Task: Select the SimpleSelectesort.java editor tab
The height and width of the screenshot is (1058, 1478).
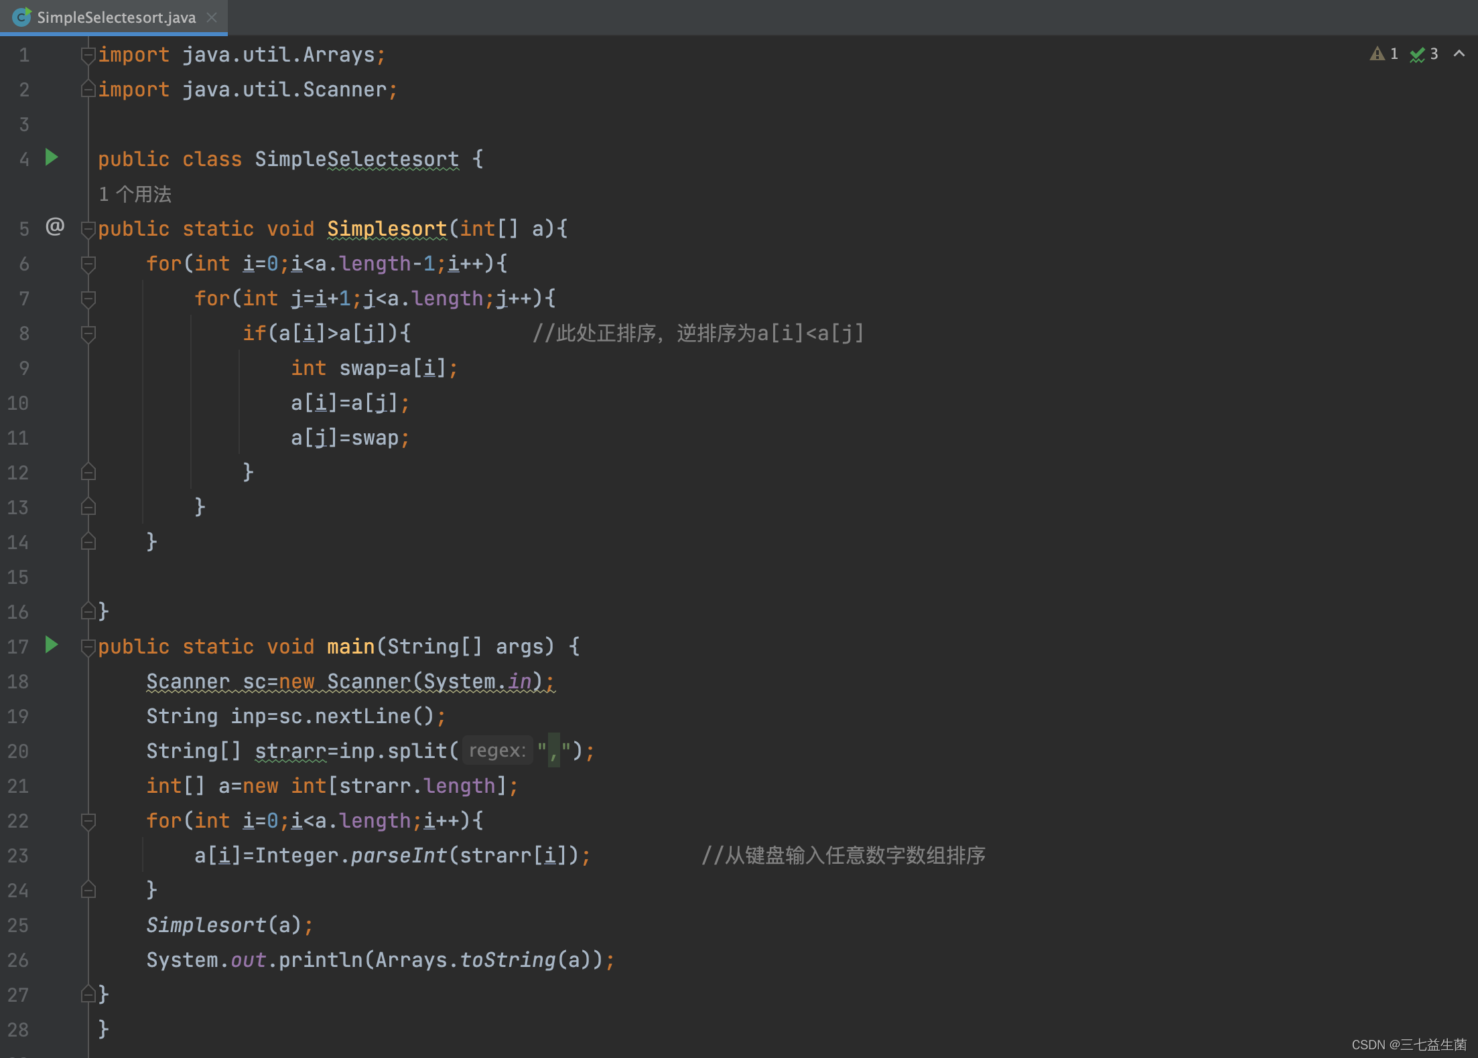Action: coord(116,17)
